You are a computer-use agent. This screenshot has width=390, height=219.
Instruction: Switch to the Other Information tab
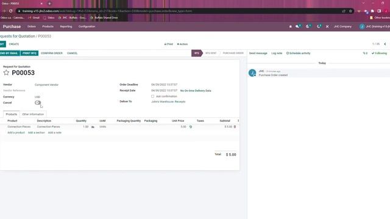click(x=33, y=114)
